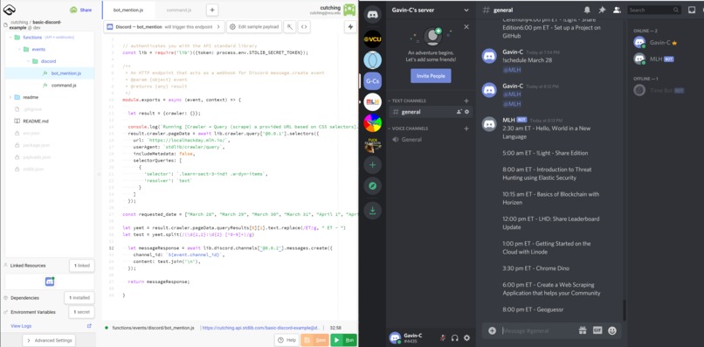Close the invite friends card
The height and width of the screenshot is (347, 704).
tap(466, 27)
